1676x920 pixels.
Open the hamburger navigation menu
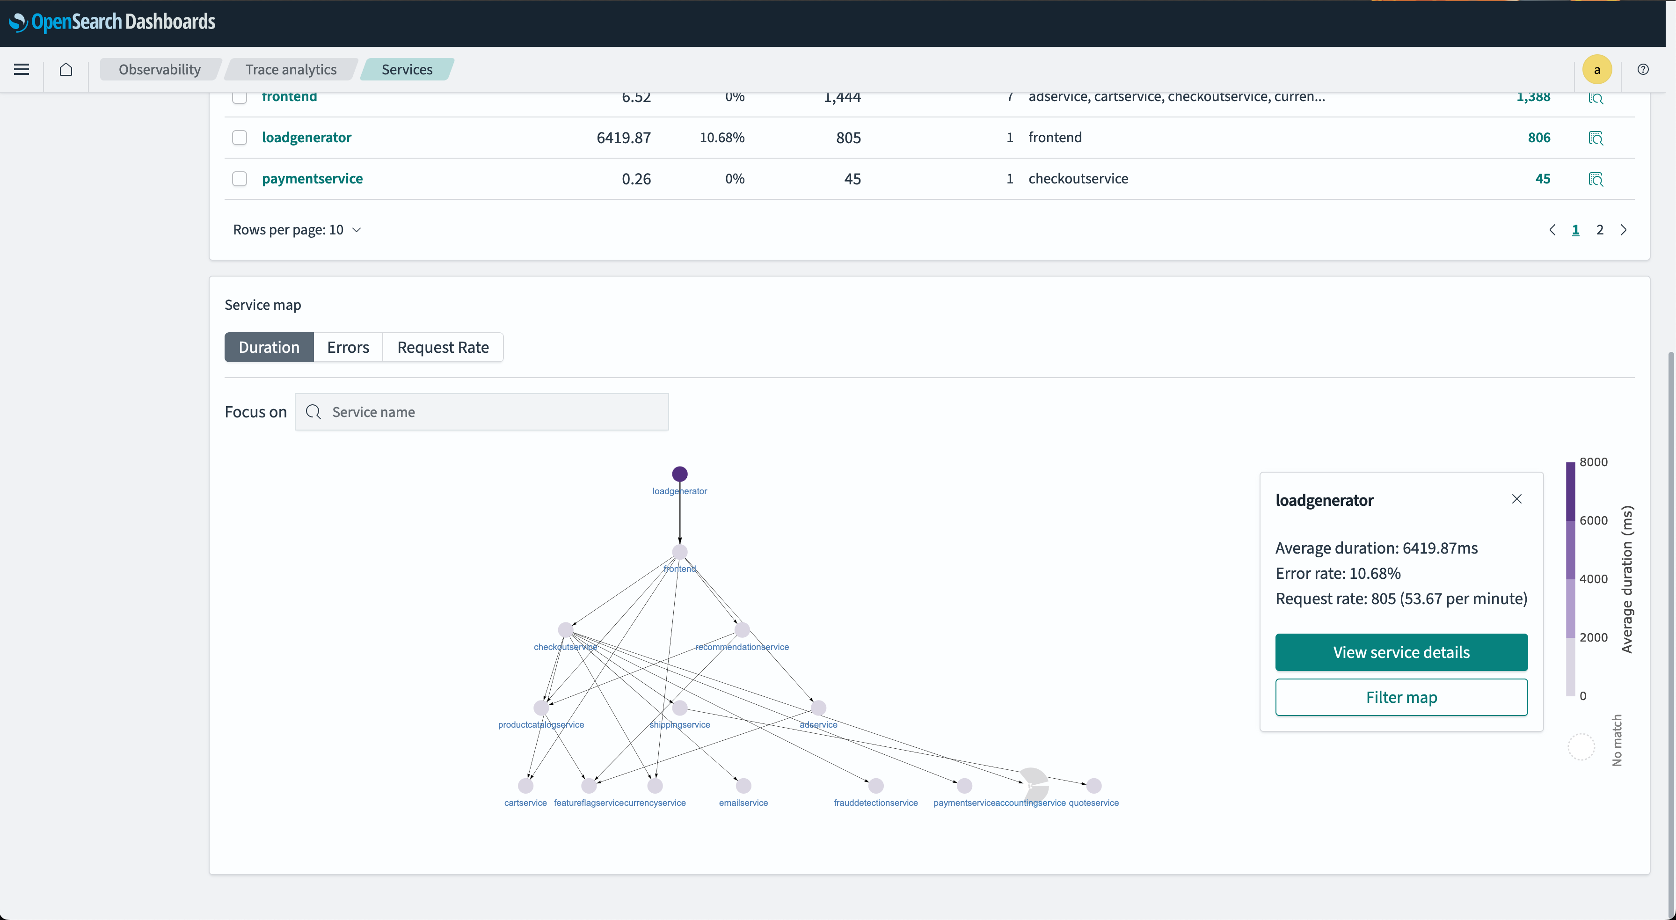(21, 69)
